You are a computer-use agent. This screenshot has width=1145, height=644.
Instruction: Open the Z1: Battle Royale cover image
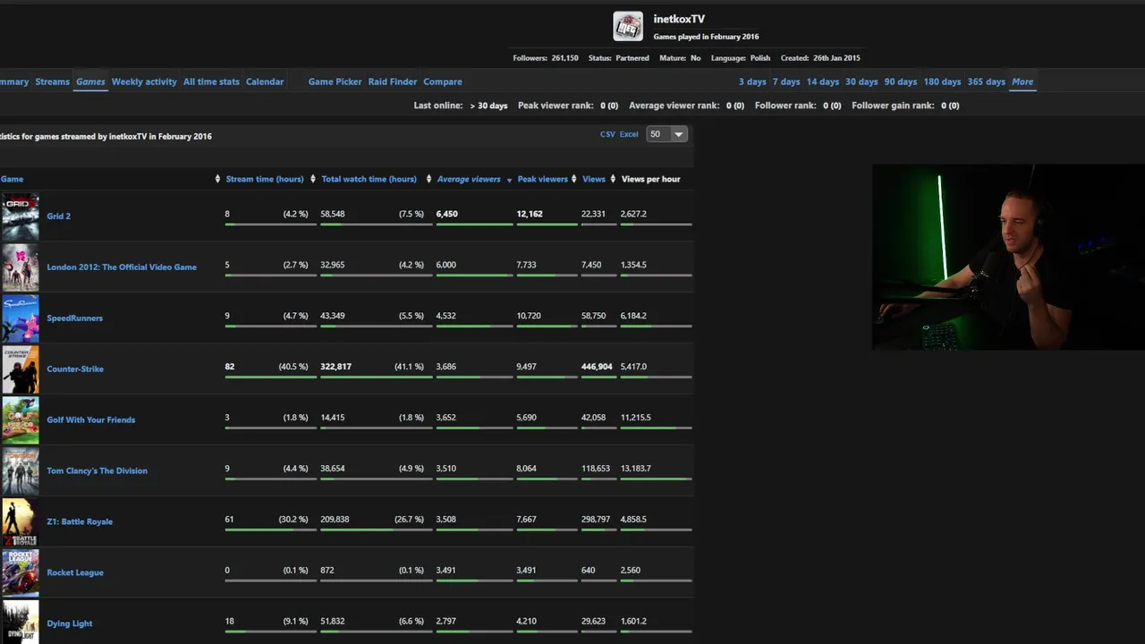(20, 522)
